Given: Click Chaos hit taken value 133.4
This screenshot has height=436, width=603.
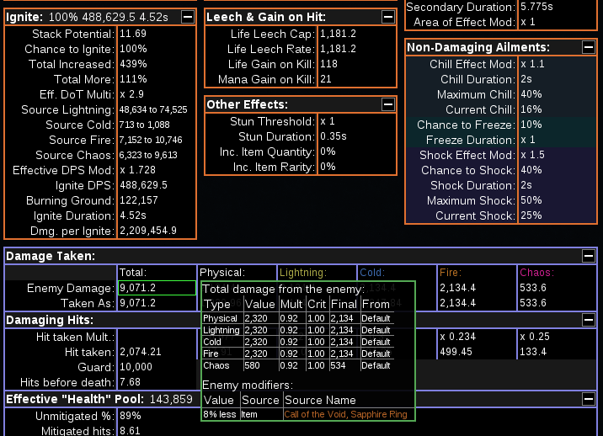Looking at the screenshot, I should (533, 352).
